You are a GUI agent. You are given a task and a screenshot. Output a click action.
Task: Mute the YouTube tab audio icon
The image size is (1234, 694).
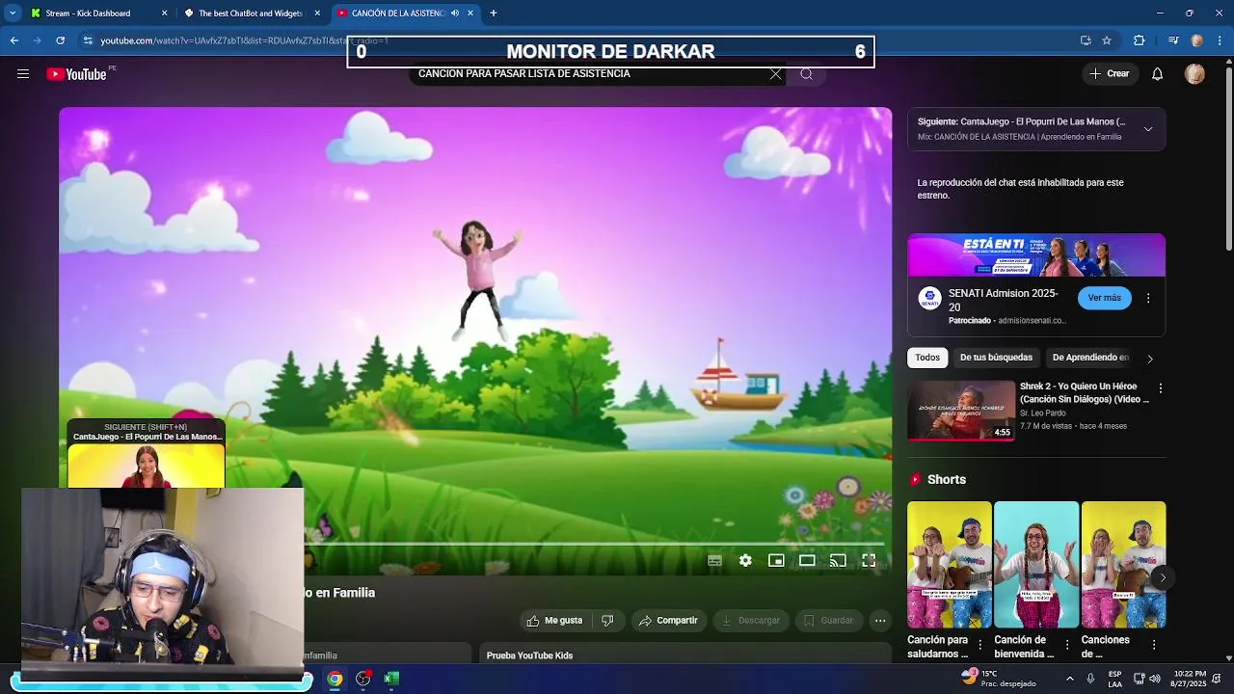455,13
